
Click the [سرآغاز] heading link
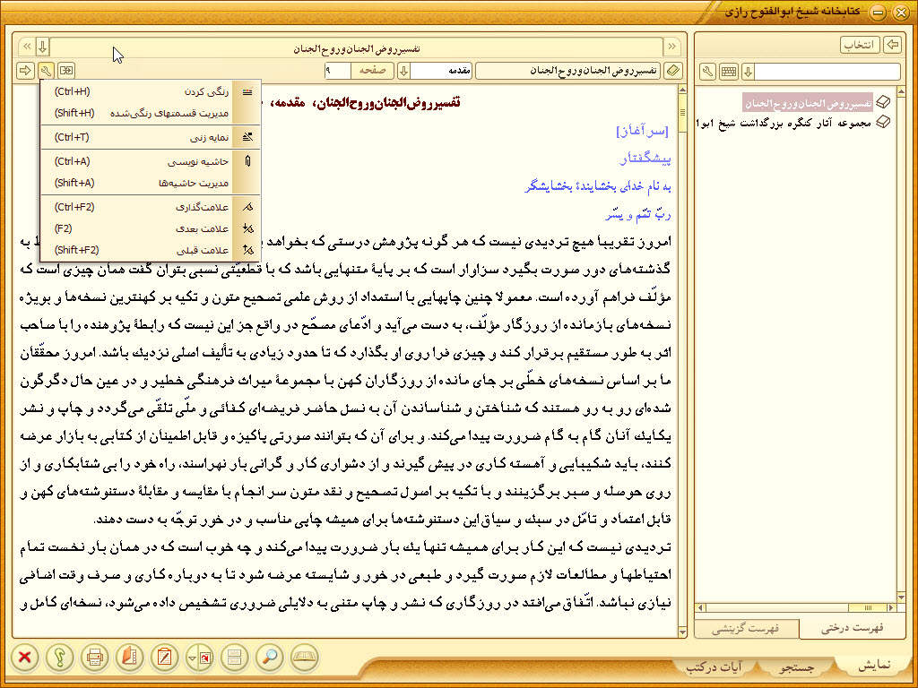point(642,131)
